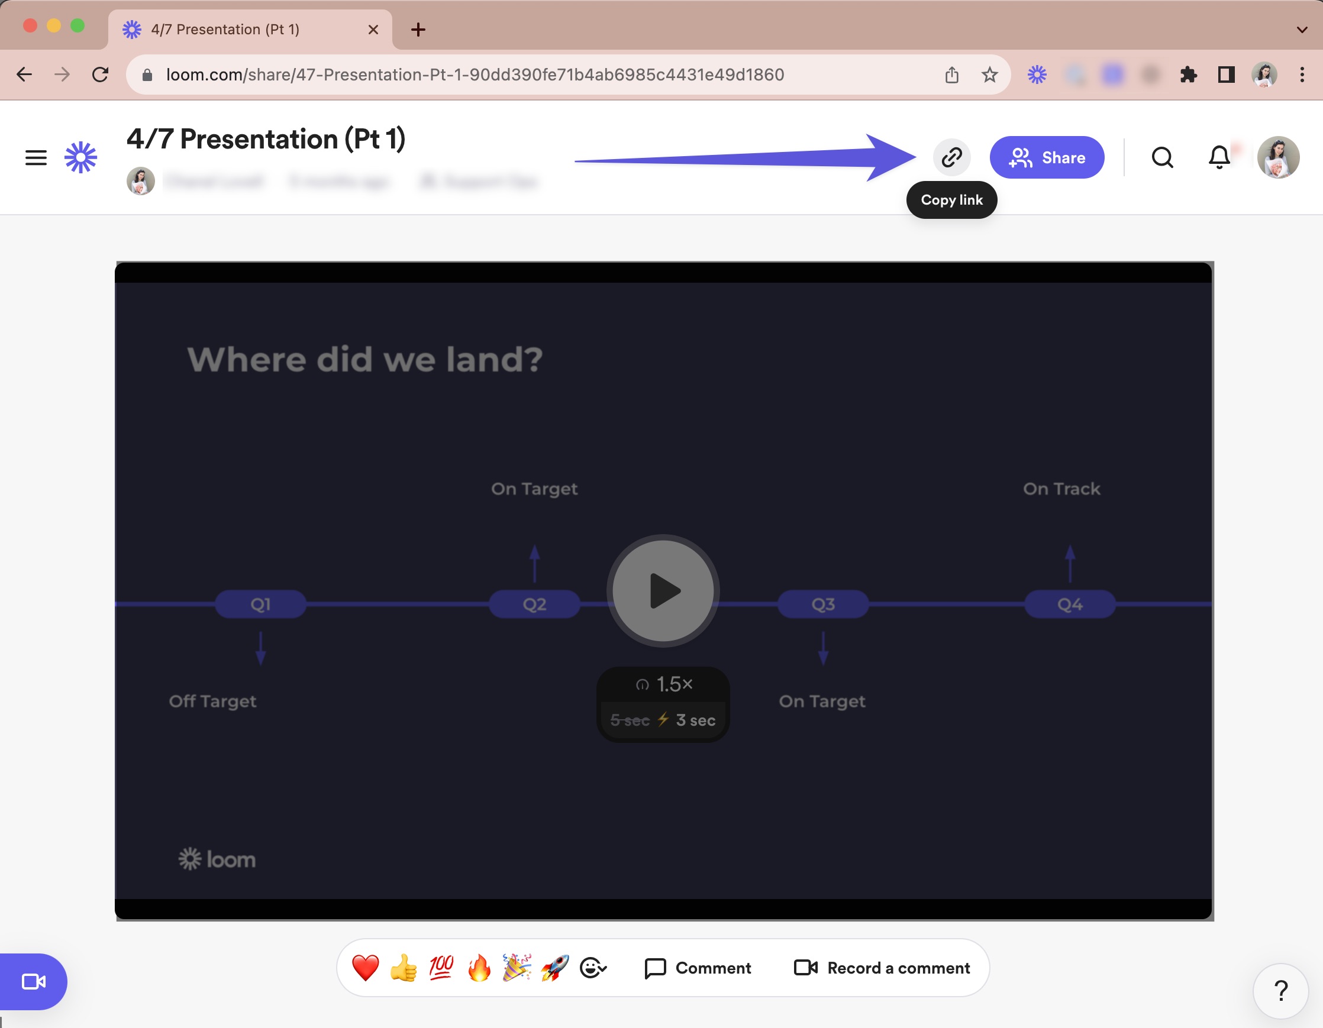React with the thumbs up emoji
1323x1028 pixels.
(404, 968)
